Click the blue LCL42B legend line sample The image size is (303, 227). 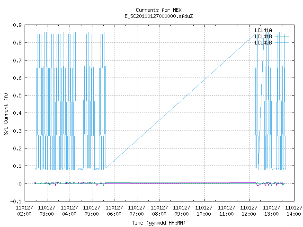click(282, 43)
